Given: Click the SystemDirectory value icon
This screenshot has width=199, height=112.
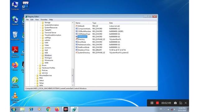Looking at the screenshot, I should point(76,53).
